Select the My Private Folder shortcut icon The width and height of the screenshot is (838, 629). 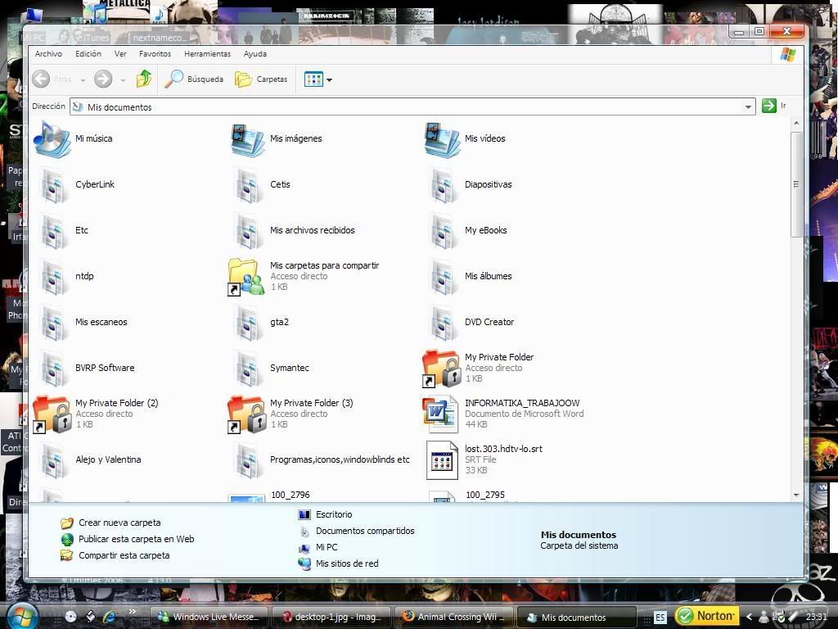click(x=441, y=369)
